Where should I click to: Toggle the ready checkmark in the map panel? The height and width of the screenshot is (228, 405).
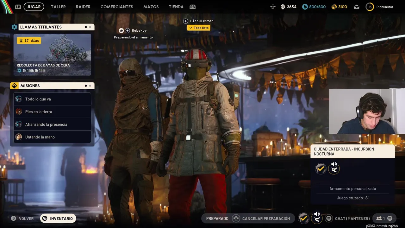(x=321, y=168)
